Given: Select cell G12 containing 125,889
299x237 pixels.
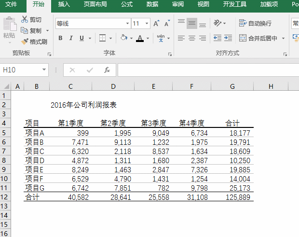Looking at the screenshot, I should (232, 197).
